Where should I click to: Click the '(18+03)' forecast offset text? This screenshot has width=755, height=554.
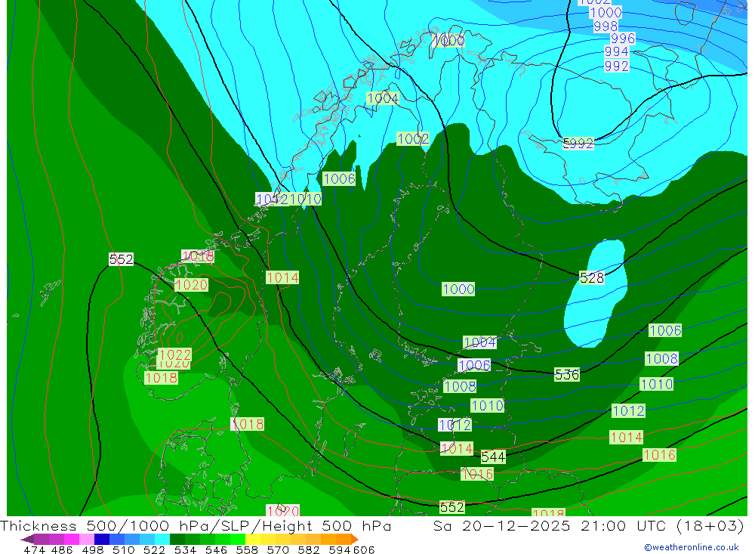[710, 526]
